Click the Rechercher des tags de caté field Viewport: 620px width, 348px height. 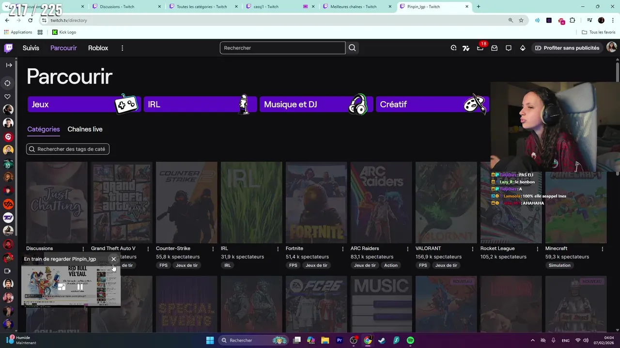(x=68, y=149)
